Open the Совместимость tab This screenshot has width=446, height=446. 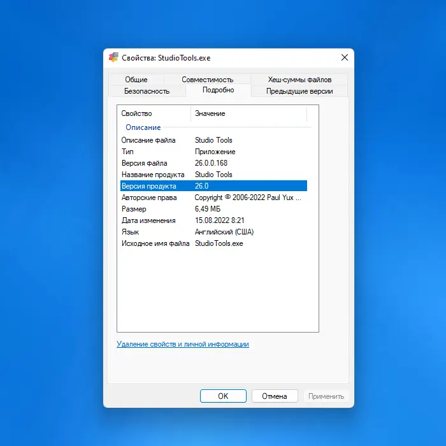point(207,80)
